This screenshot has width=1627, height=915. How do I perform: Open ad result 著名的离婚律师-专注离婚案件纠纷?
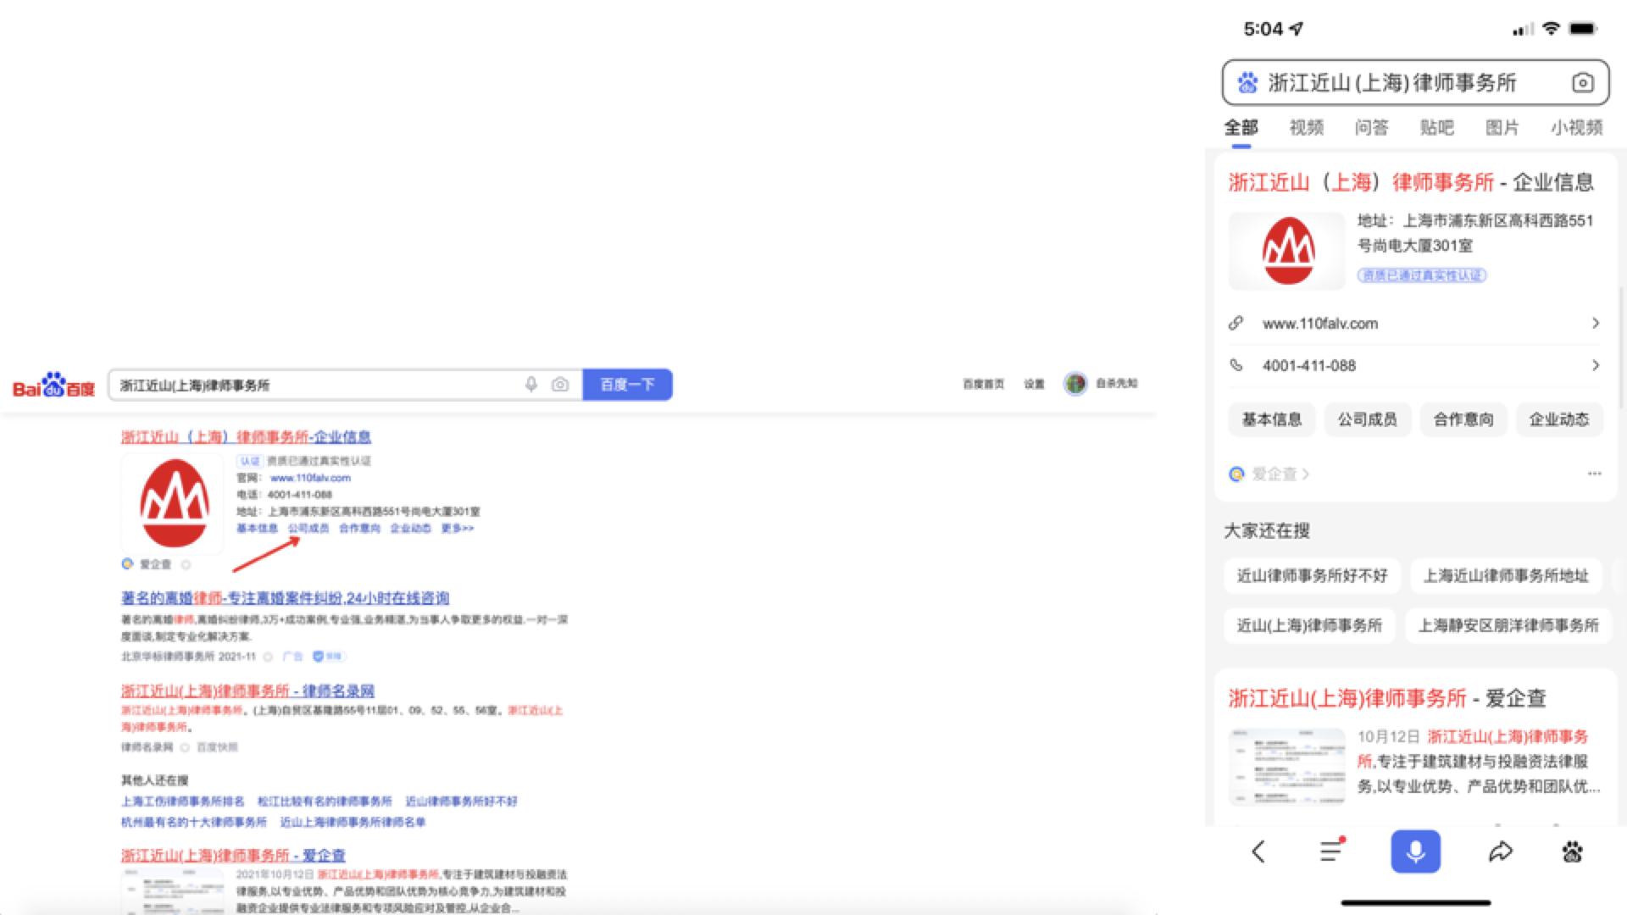(x=285, y=598)
